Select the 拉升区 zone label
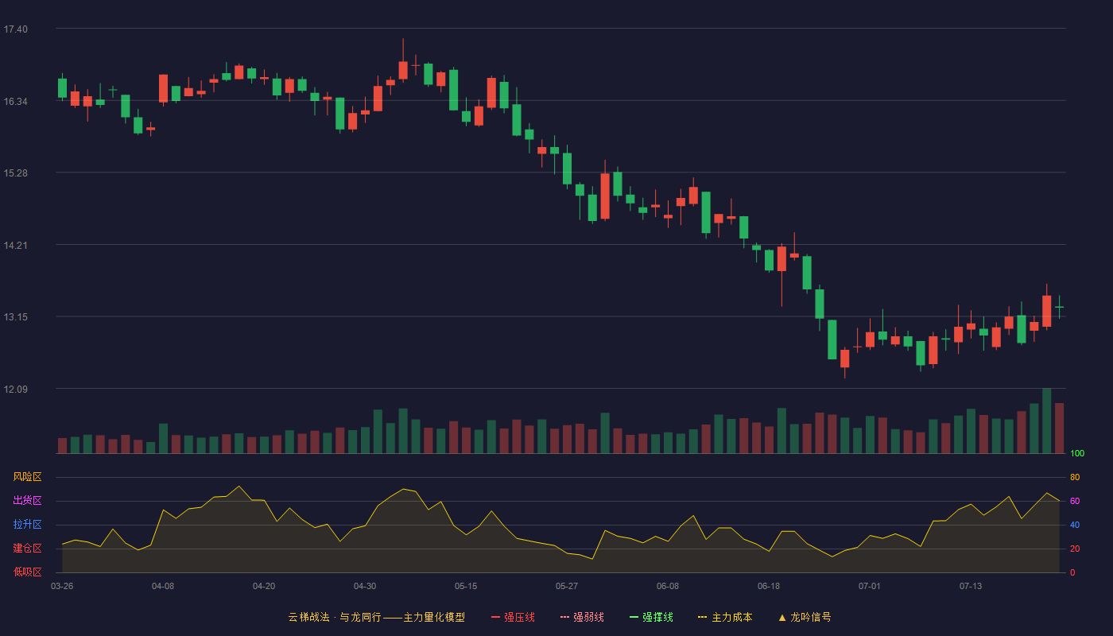The width and height of the screenshot is (1113, 636). pos(27,525)
